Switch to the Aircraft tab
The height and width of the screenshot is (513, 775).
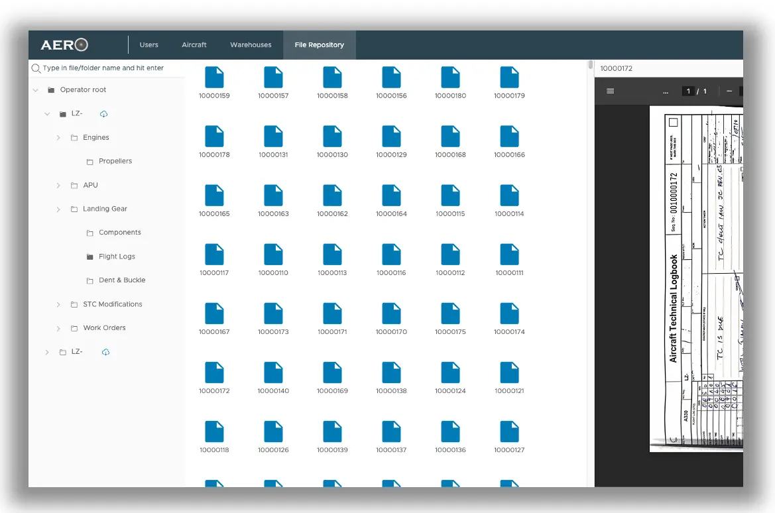pyautogui.click(x=194, y=45)
